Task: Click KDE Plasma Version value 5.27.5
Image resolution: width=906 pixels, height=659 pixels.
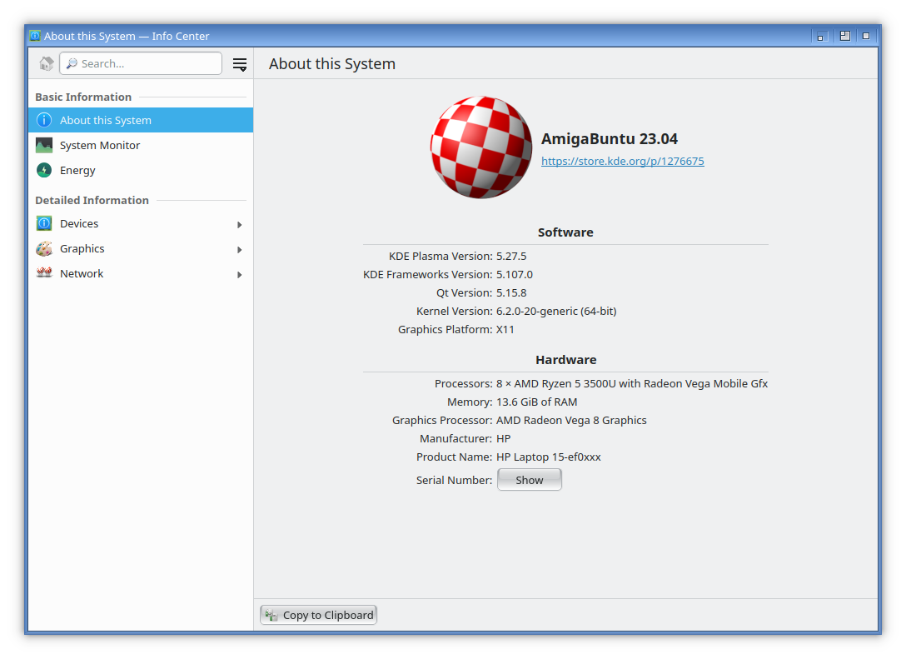Action: 511,256
